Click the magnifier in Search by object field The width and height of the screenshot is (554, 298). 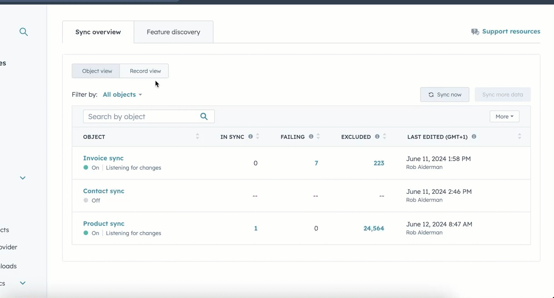pyautogui.click(x=204, y=116)
